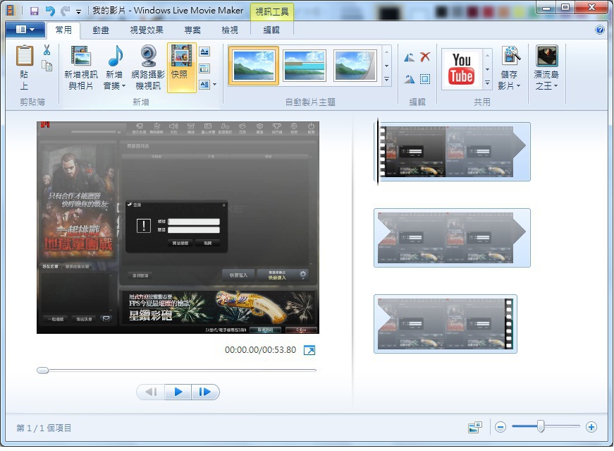The image size is (614, 451).
Task: Click the rotate left icon
Action: point(409,57)
